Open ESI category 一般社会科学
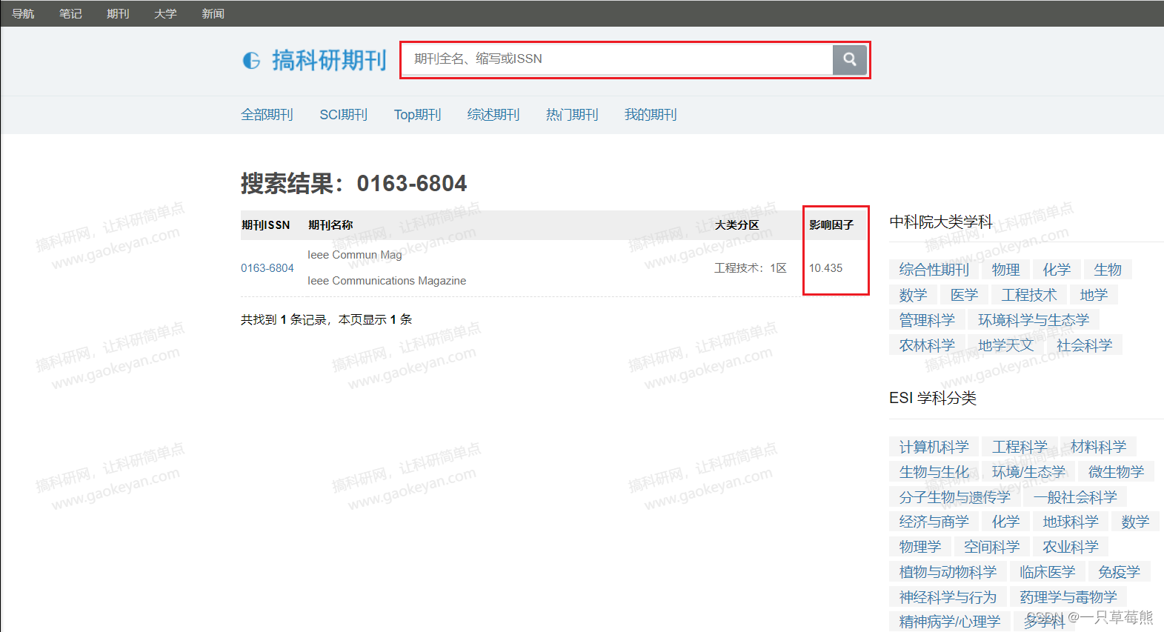 click(1075, 497)
